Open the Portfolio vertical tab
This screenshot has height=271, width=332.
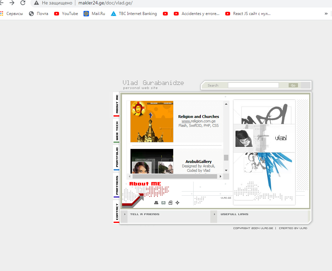pos(117,157)
